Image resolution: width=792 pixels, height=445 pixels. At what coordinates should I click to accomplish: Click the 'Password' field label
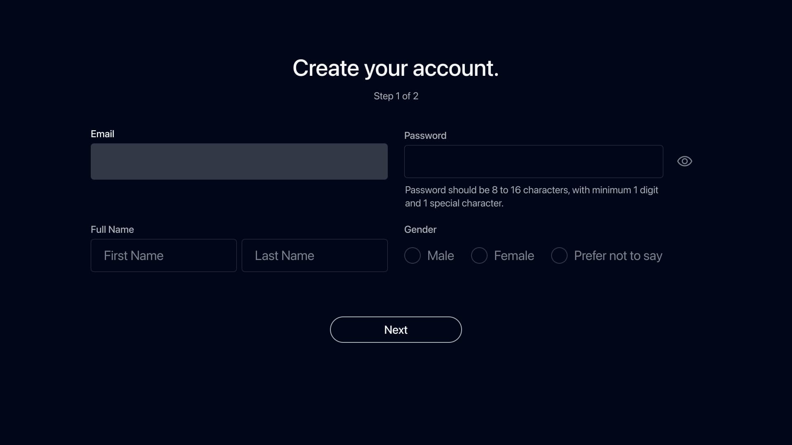425,136
